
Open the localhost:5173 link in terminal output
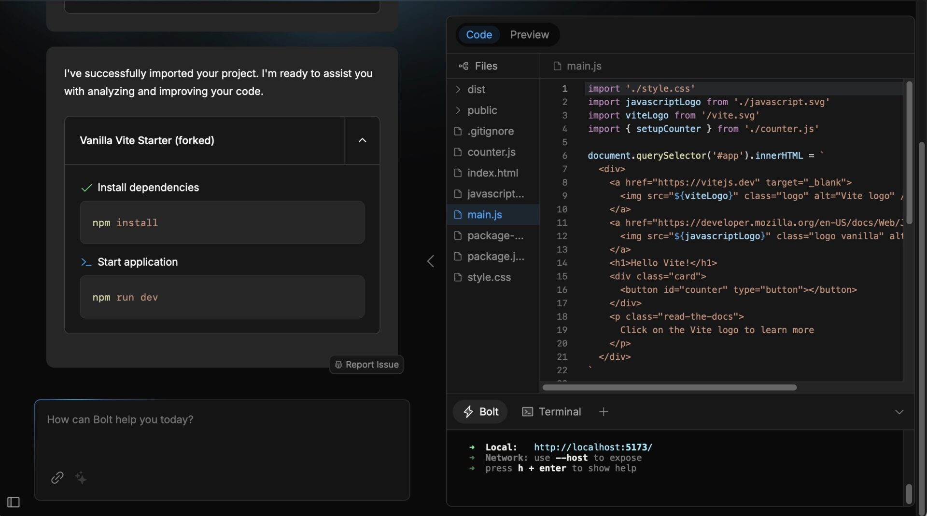pos(593,447)
